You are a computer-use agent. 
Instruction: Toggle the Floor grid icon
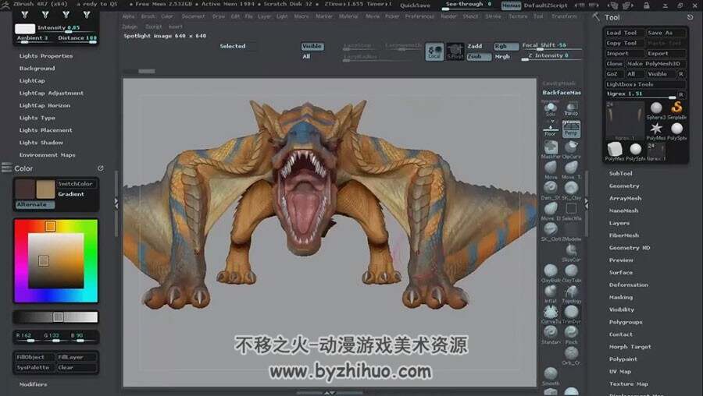[x=551, y=129]
